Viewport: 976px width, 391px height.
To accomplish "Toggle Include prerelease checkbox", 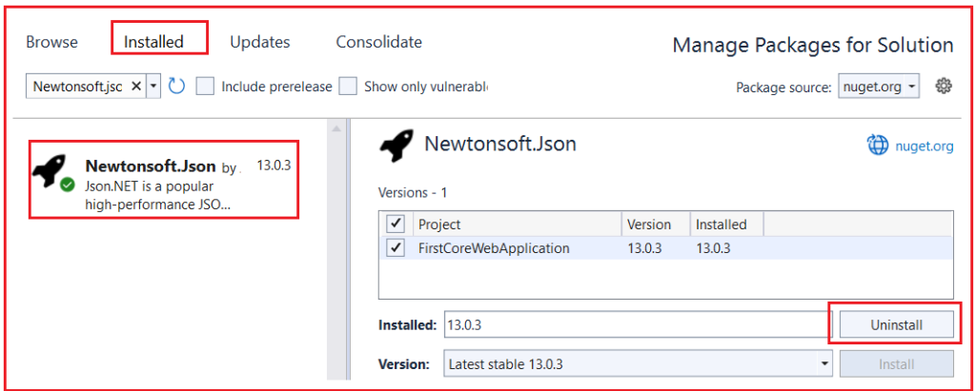I will click(x=206, y=87).
